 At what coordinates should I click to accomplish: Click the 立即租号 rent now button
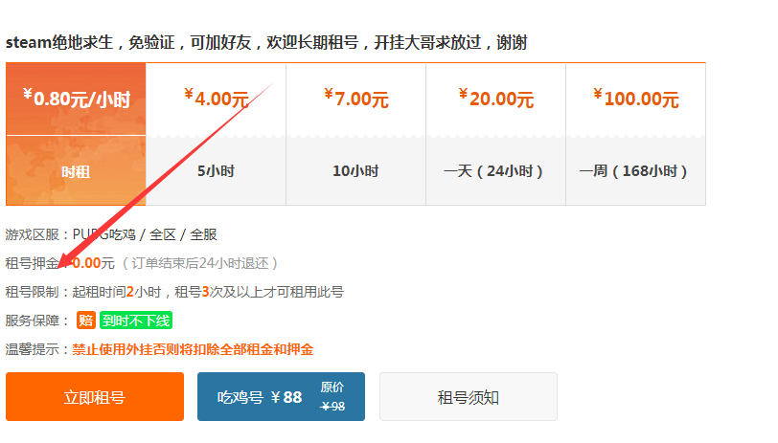[95, 397]
